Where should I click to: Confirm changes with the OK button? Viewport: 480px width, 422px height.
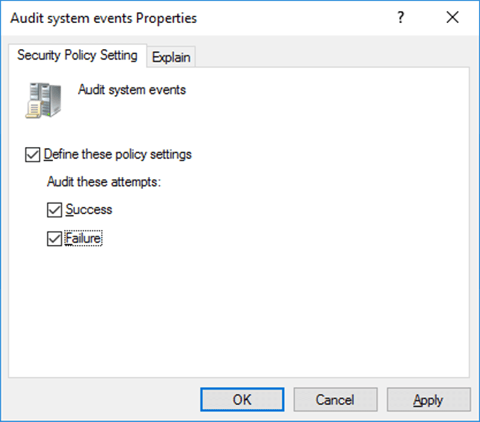242,399
